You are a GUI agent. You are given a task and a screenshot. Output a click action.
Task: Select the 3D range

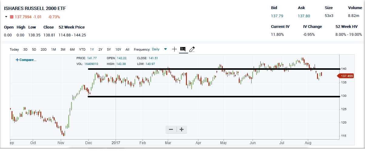[x=25, y=49]
